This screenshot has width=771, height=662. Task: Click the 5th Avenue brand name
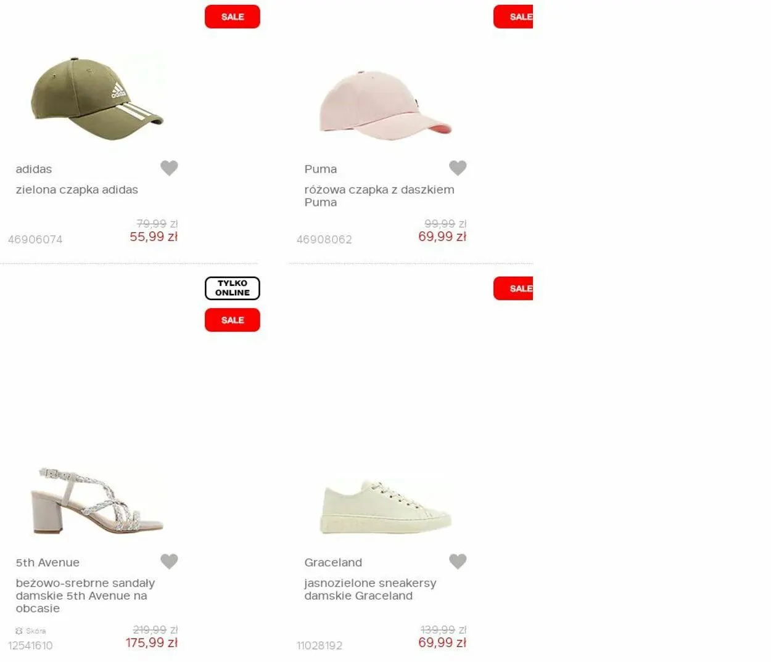(47, 562)
